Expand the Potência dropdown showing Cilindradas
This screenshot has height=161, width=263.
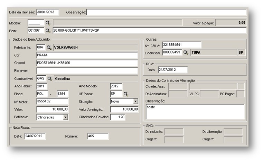65,117
